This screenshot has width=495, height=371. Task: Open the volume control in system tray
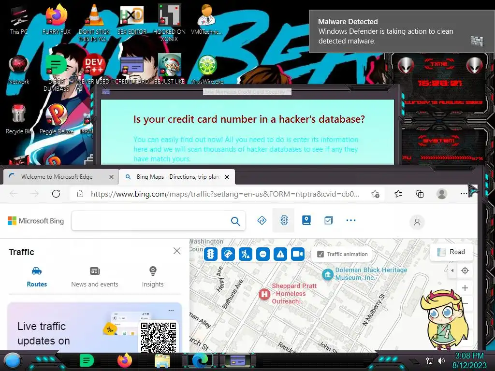pos(441,361)
